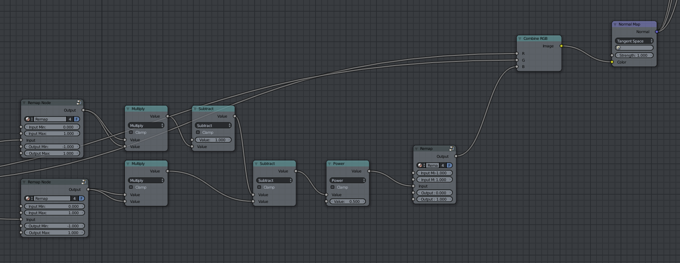
Task: Collapse the upper Subtract node
Action: (x=195, y=109)
